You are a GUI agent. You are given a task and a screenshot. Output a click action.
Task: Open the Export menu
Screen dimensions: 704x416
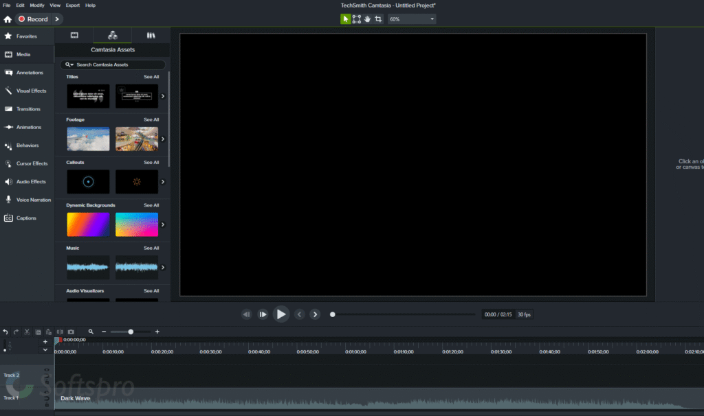tap(73, 5)
